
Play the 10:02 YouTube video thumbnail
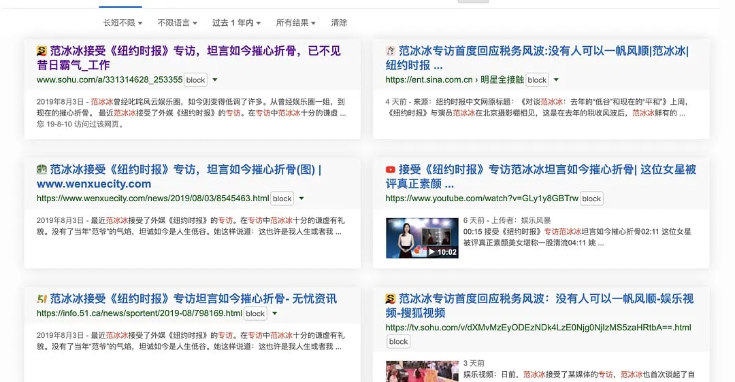(x=422, y=238)
